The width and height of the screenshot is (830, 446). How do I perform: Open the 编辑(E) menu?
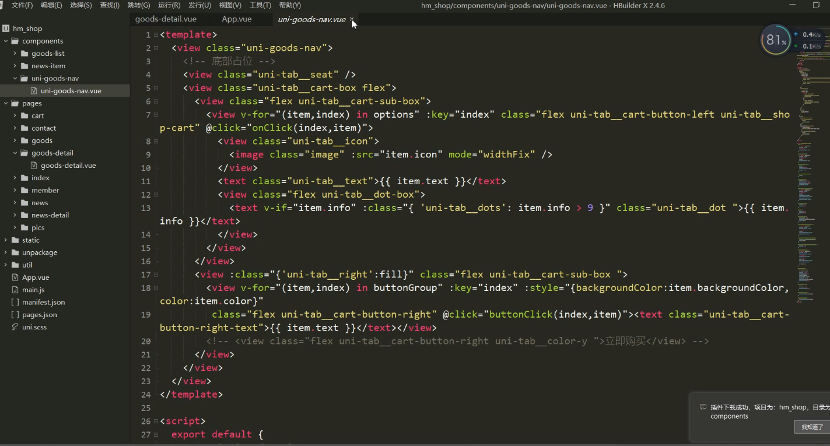pyautogui.click(x=51, y=5)
